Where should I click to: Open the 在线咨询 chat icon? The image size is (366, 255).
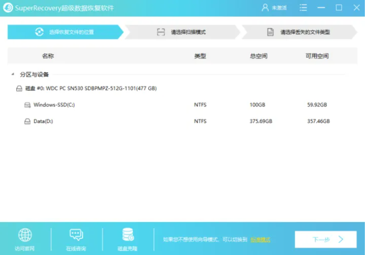point(76,235)
